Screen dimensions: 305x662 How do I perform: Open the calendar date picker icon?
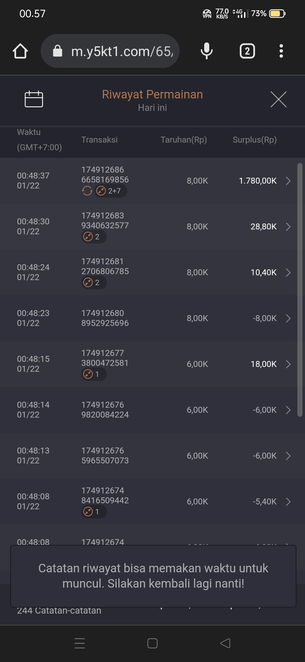pyautogui.click(x=34, y=99)
